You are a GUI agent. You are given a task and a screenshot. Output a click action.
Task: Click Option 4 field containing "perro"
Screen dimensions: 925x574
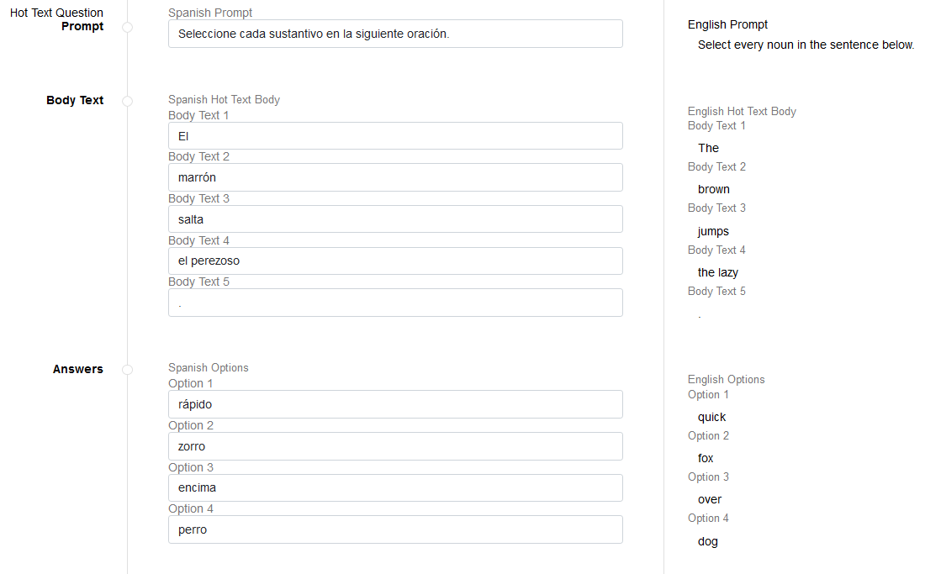[x=395, y=529]
